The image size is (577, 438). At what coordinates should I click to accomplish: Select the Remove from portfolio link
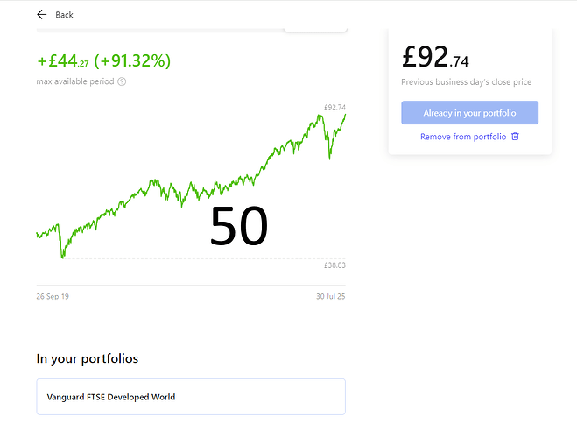click(x=463, y=137)
